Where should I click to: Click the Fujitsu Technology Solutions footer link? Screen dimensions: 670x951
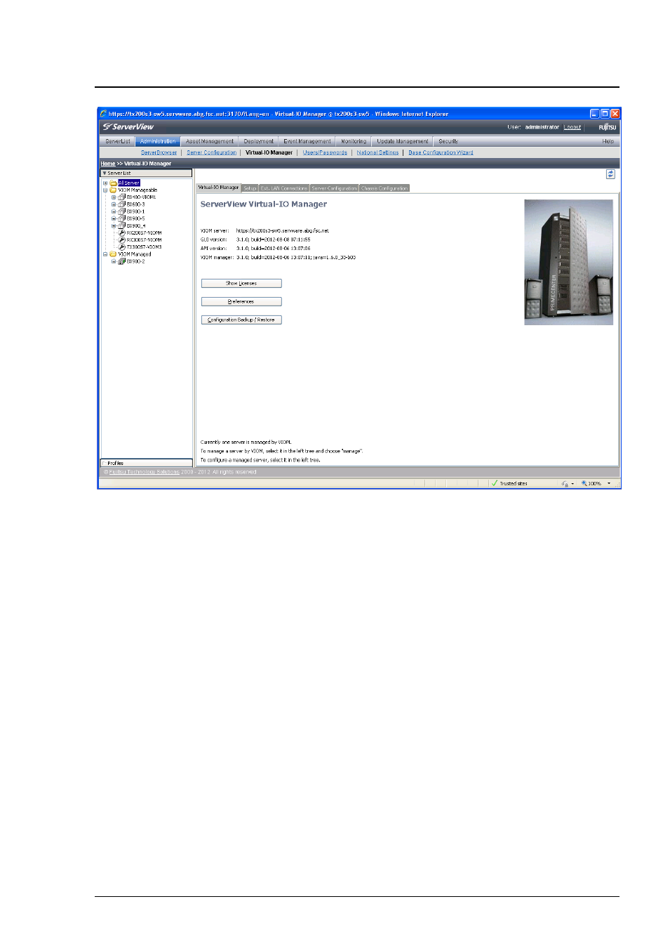145,472
